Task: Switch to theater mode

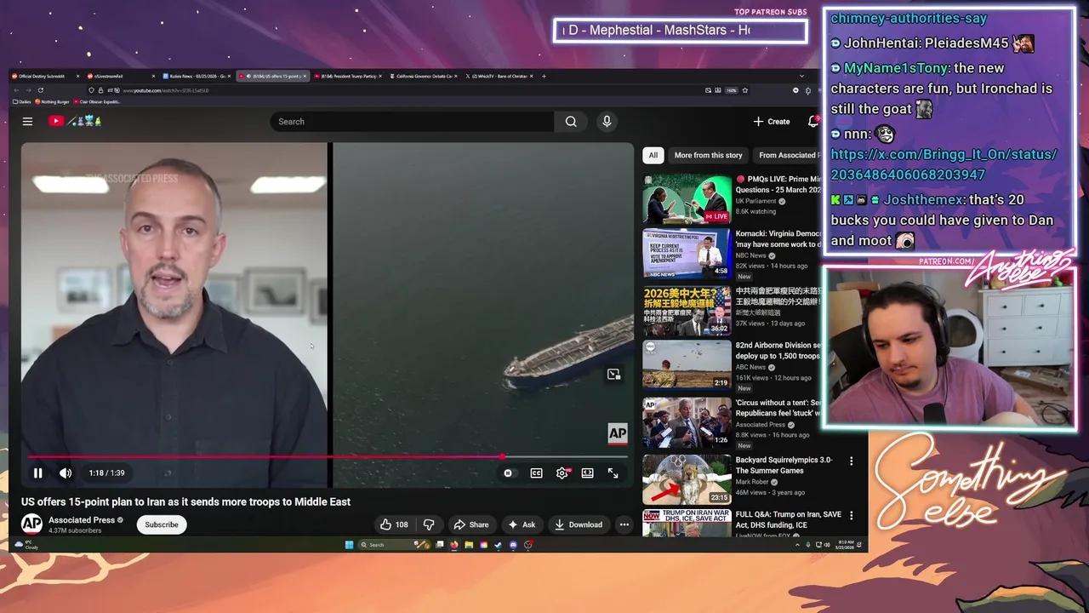Action: coord(587,473)
